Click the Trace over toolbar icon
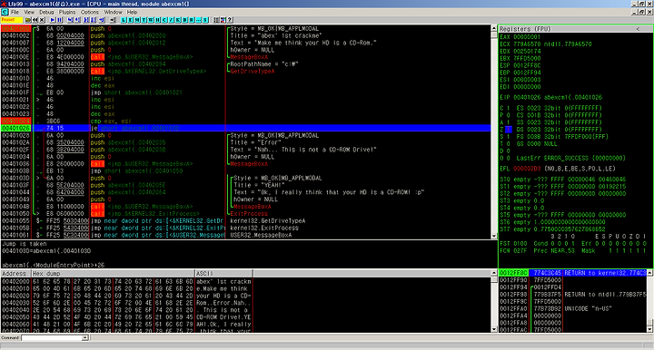Viewport: 654px width, 350px height. [93, 20]
